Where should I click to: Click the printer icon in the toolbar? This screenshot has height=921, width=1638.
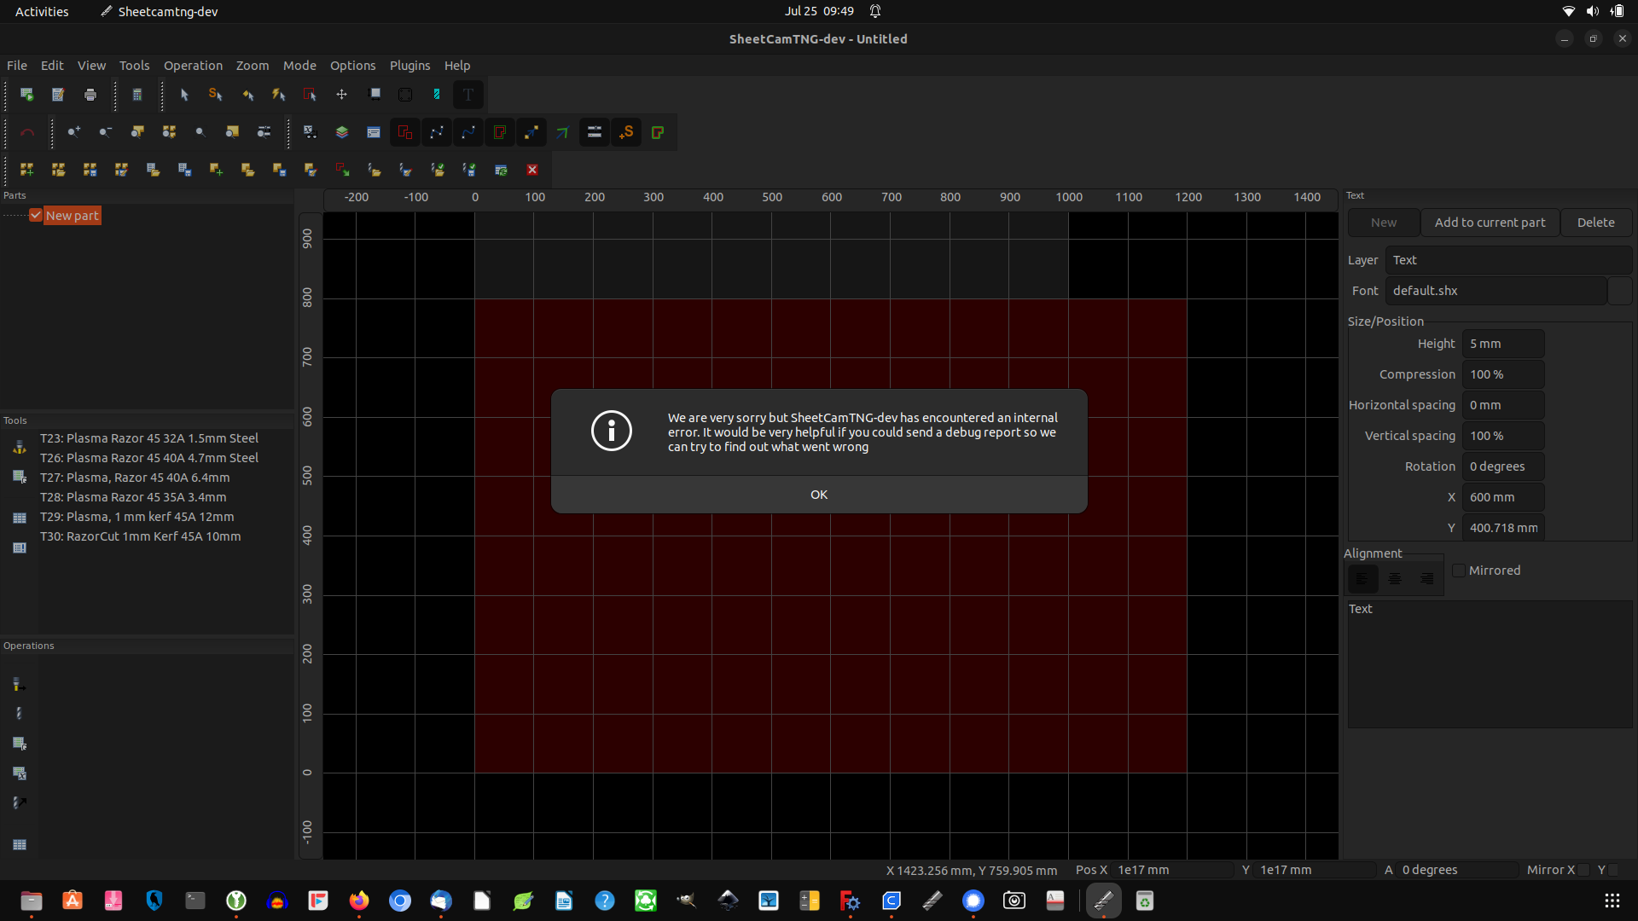tap(90, 95)
